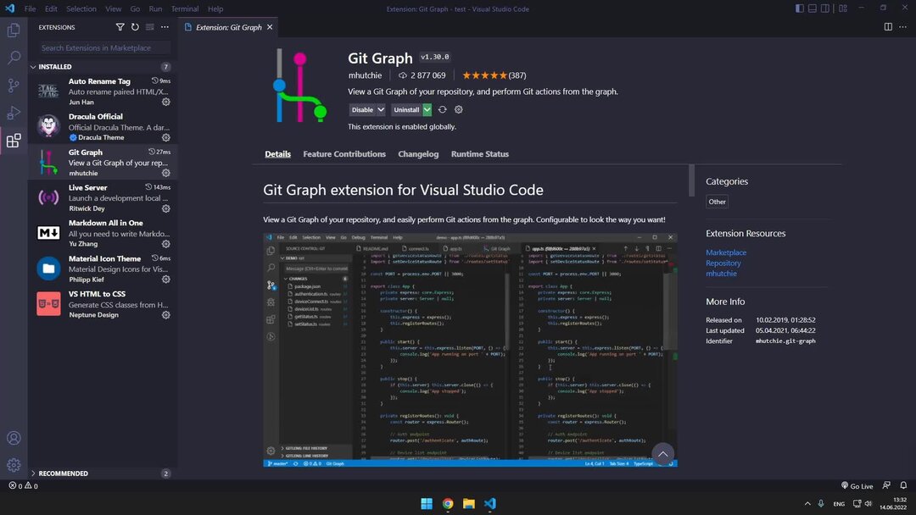
Task: Open notifications bell in status bar
Action: [903, 485]
